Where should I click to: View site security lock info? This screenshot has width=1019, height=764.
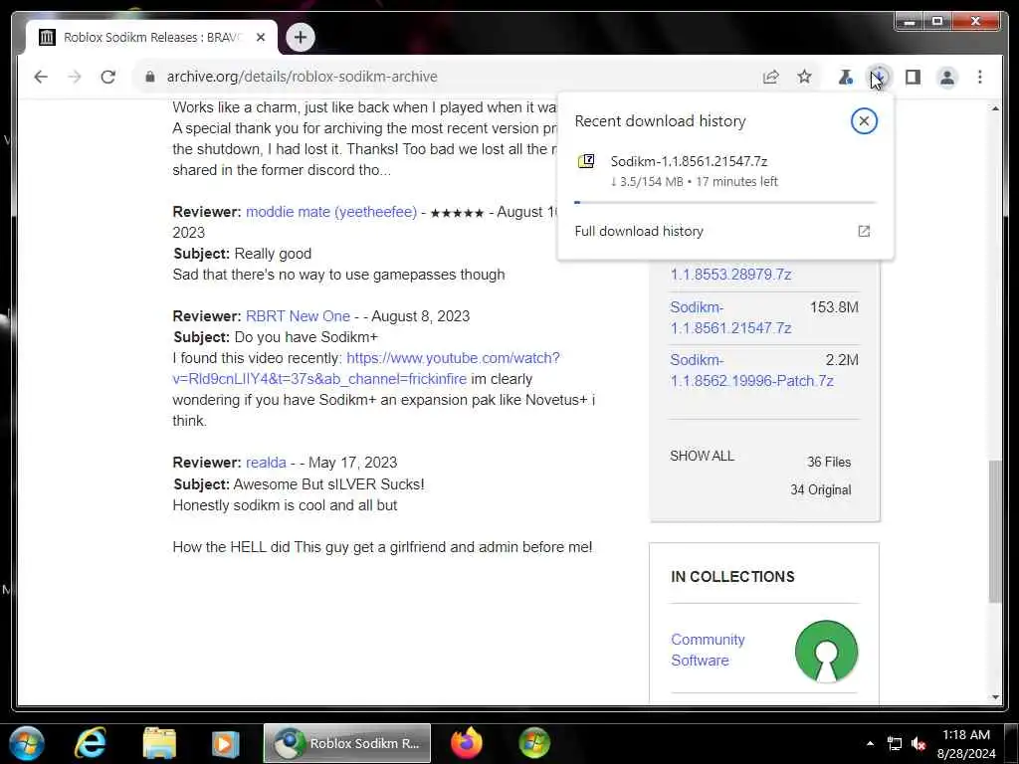coord(150,77)
